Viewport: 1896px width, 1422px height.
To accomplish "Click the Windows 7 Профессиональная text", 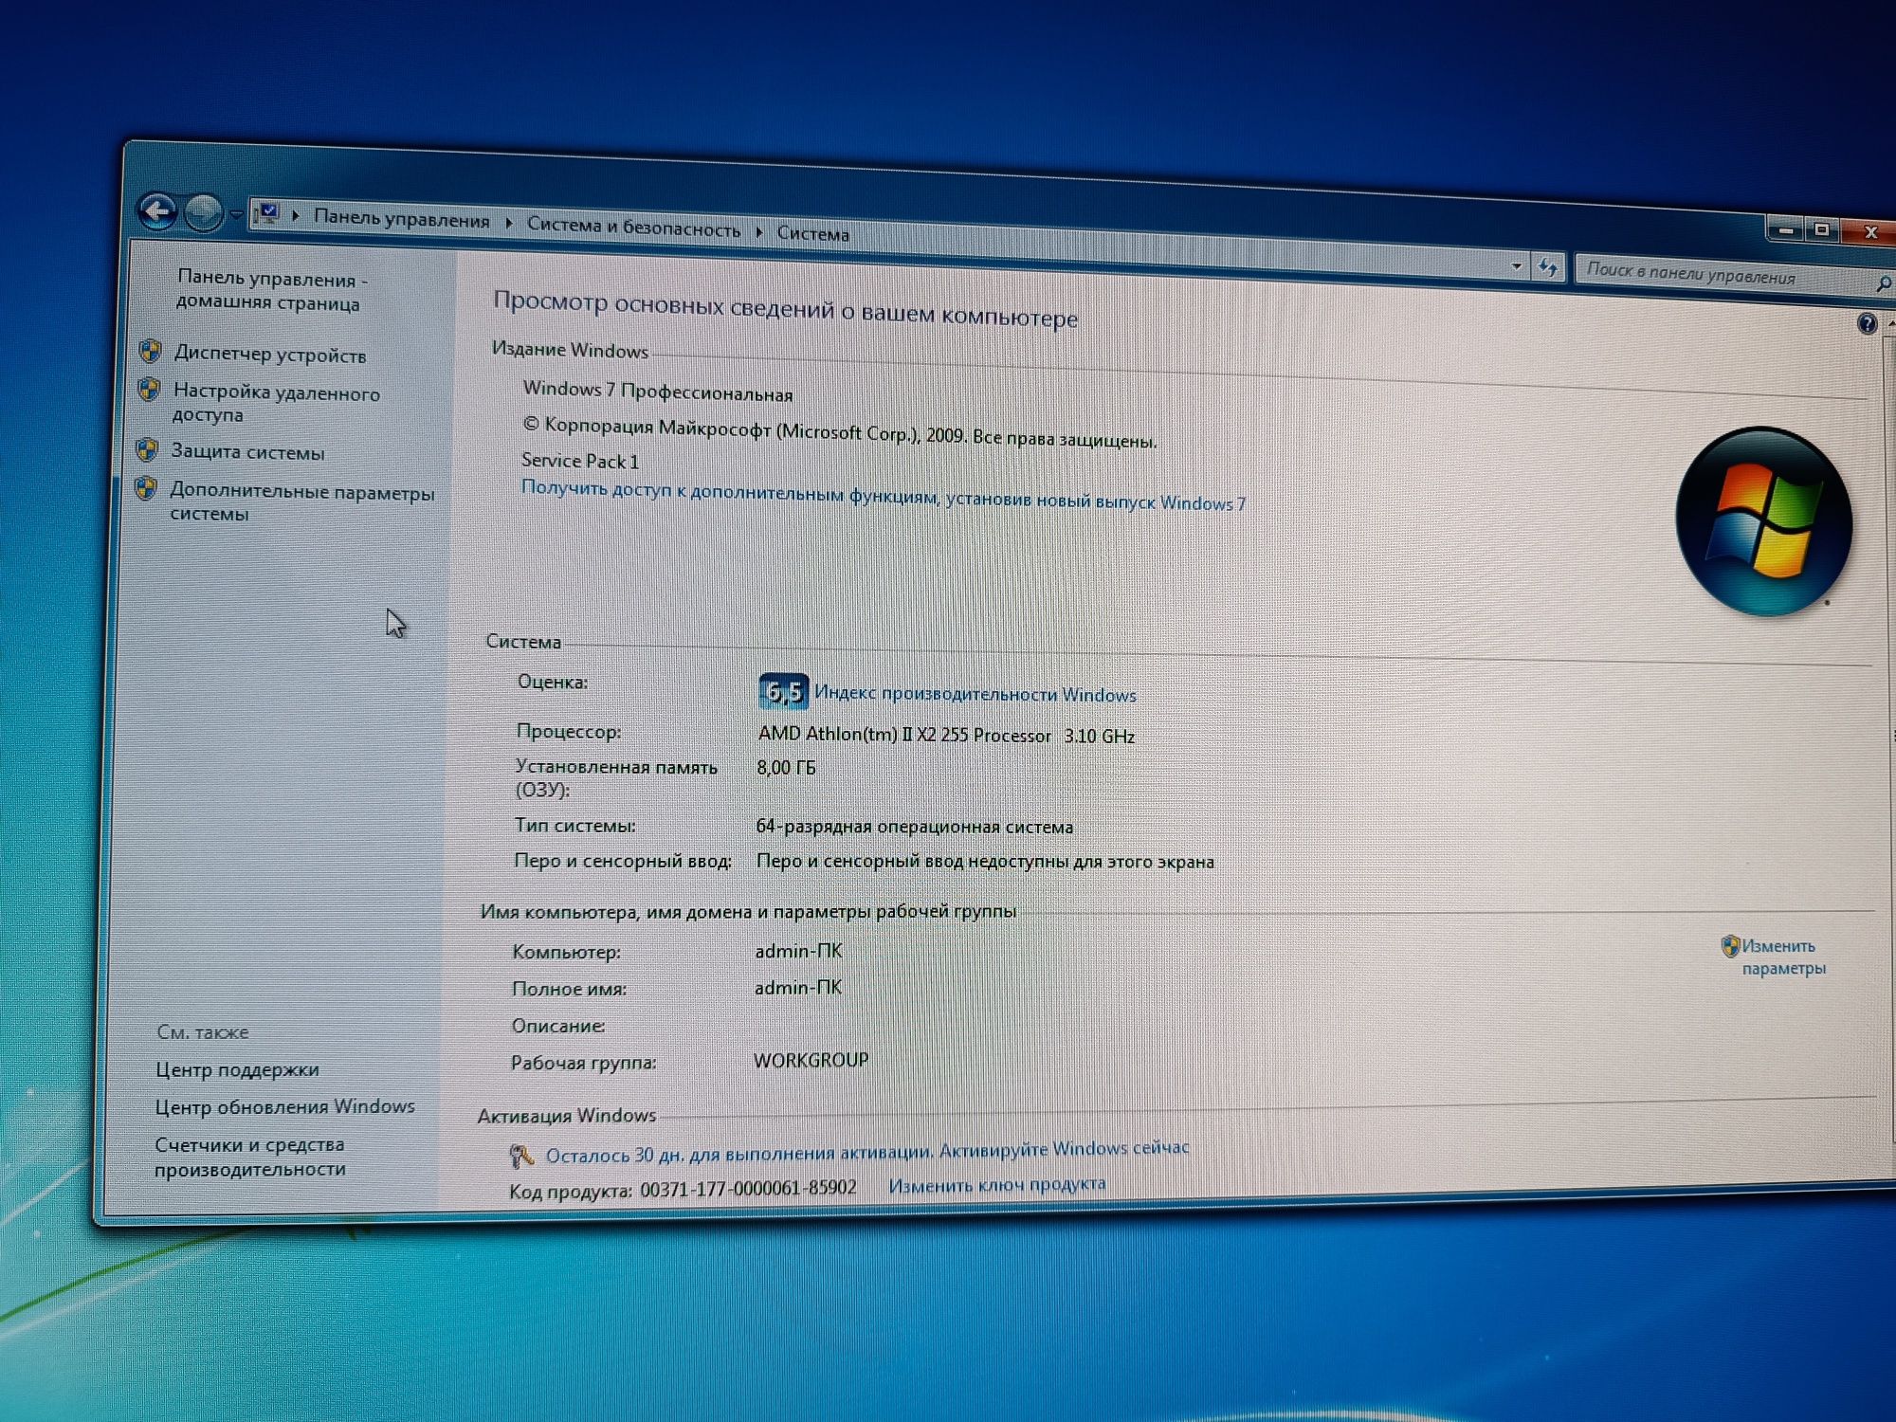I will click(658, 391).
